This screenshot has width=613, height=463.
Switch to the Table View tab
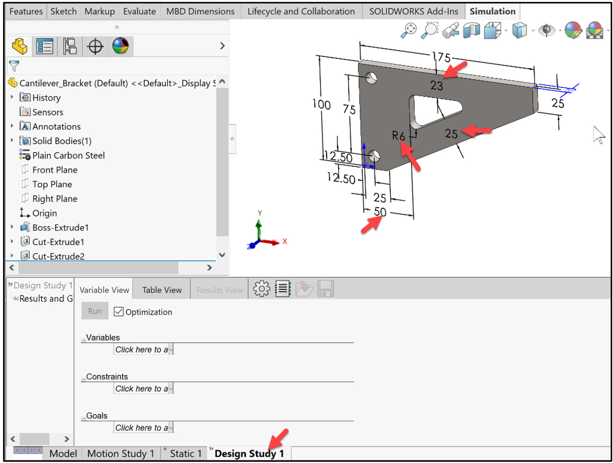pos(161,289)
